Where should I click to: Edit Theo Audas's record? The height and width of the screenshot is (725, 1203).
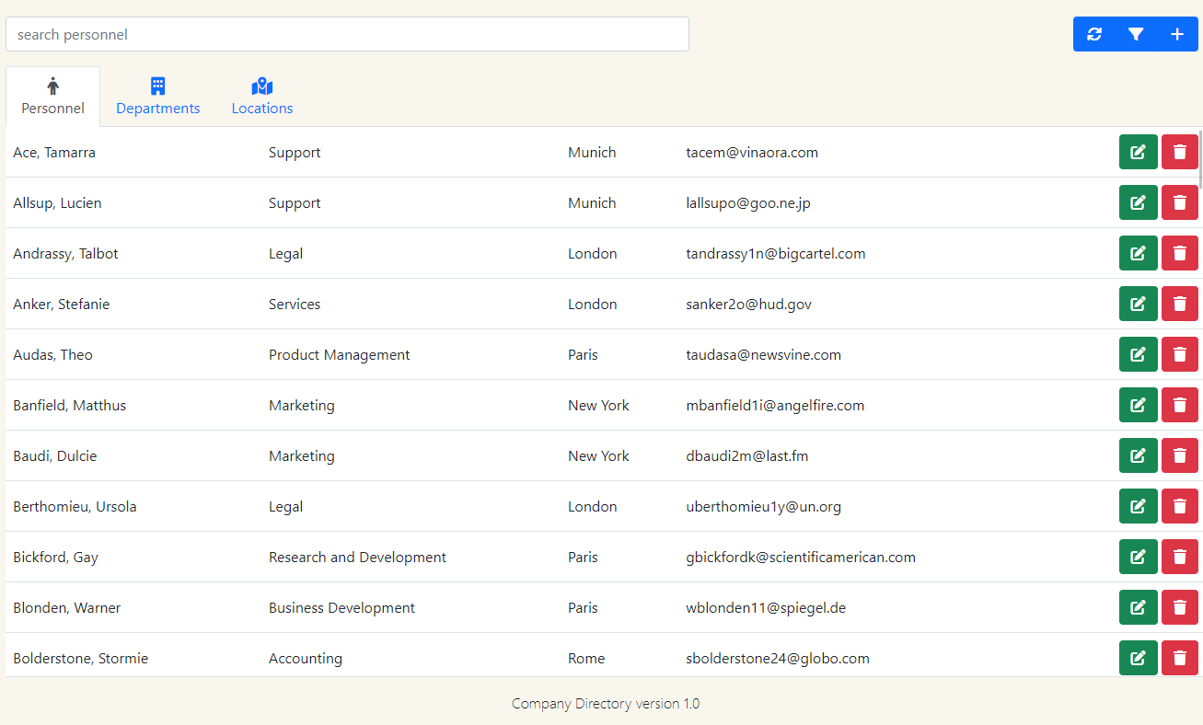1138,354
